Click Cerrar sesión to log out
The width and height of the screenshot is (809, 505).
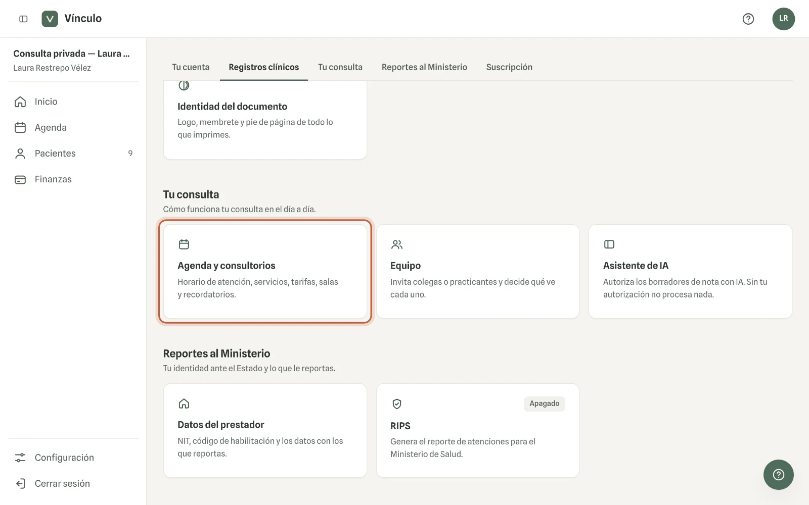tap(73, 483)
